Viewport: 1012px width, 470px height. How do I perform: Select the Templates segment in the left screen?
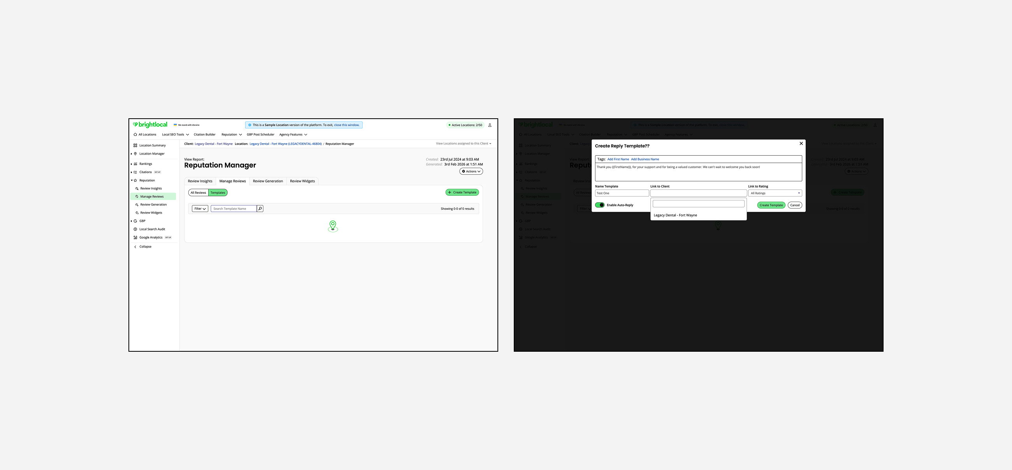click(x=218, y=193)
